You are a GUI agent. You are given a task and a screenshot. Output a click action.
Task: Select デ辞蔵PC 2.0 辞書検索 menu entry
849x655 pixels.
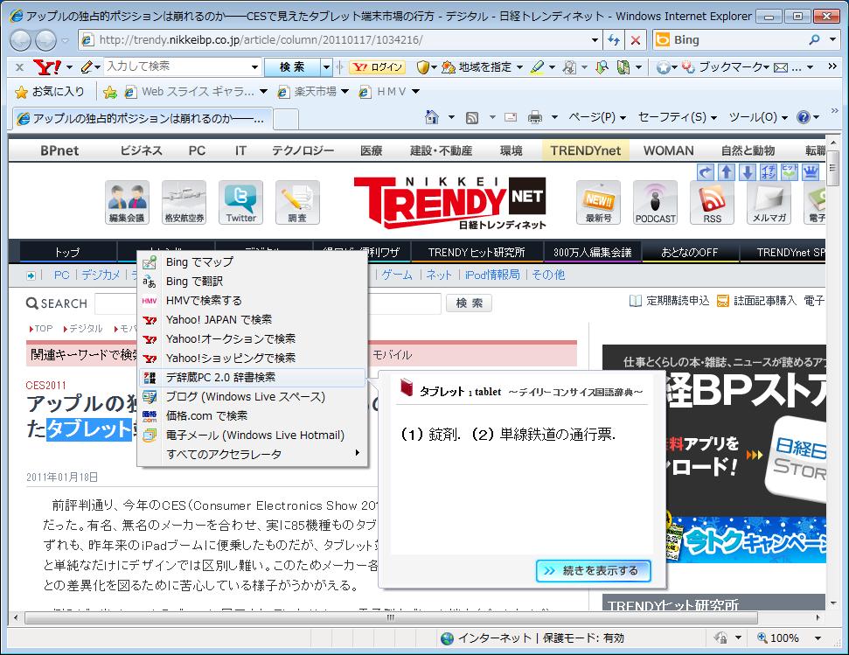coord(252,377)
